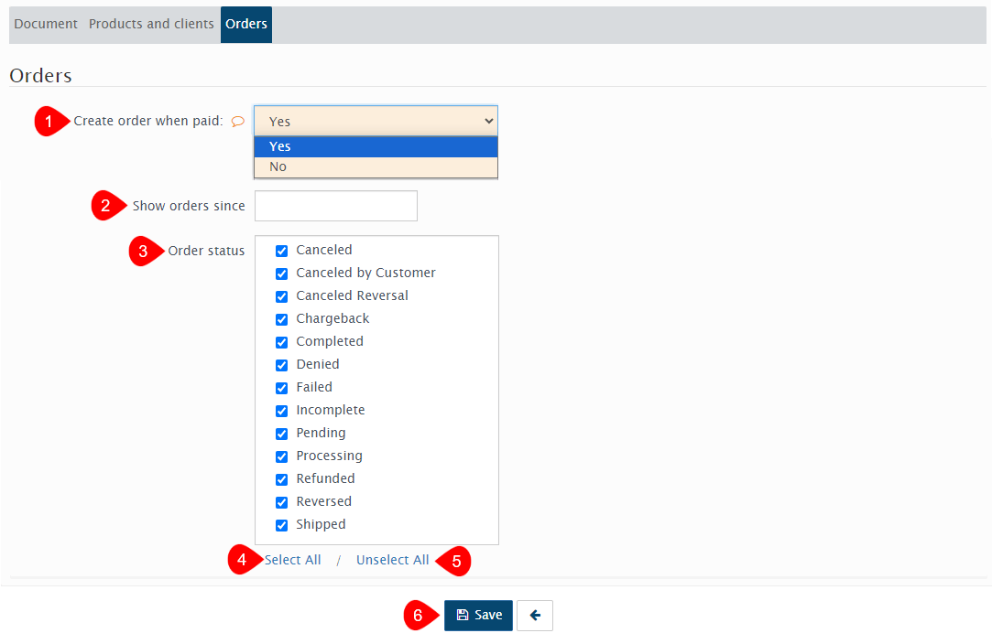Image resolution: width=992 pixels, height=644 pixels.
Task: Click the back arrow button
Action: (535, 616)
